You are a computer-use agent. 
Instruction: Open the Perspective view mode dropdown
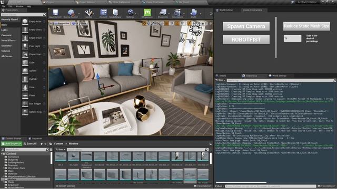click(62, 23)
